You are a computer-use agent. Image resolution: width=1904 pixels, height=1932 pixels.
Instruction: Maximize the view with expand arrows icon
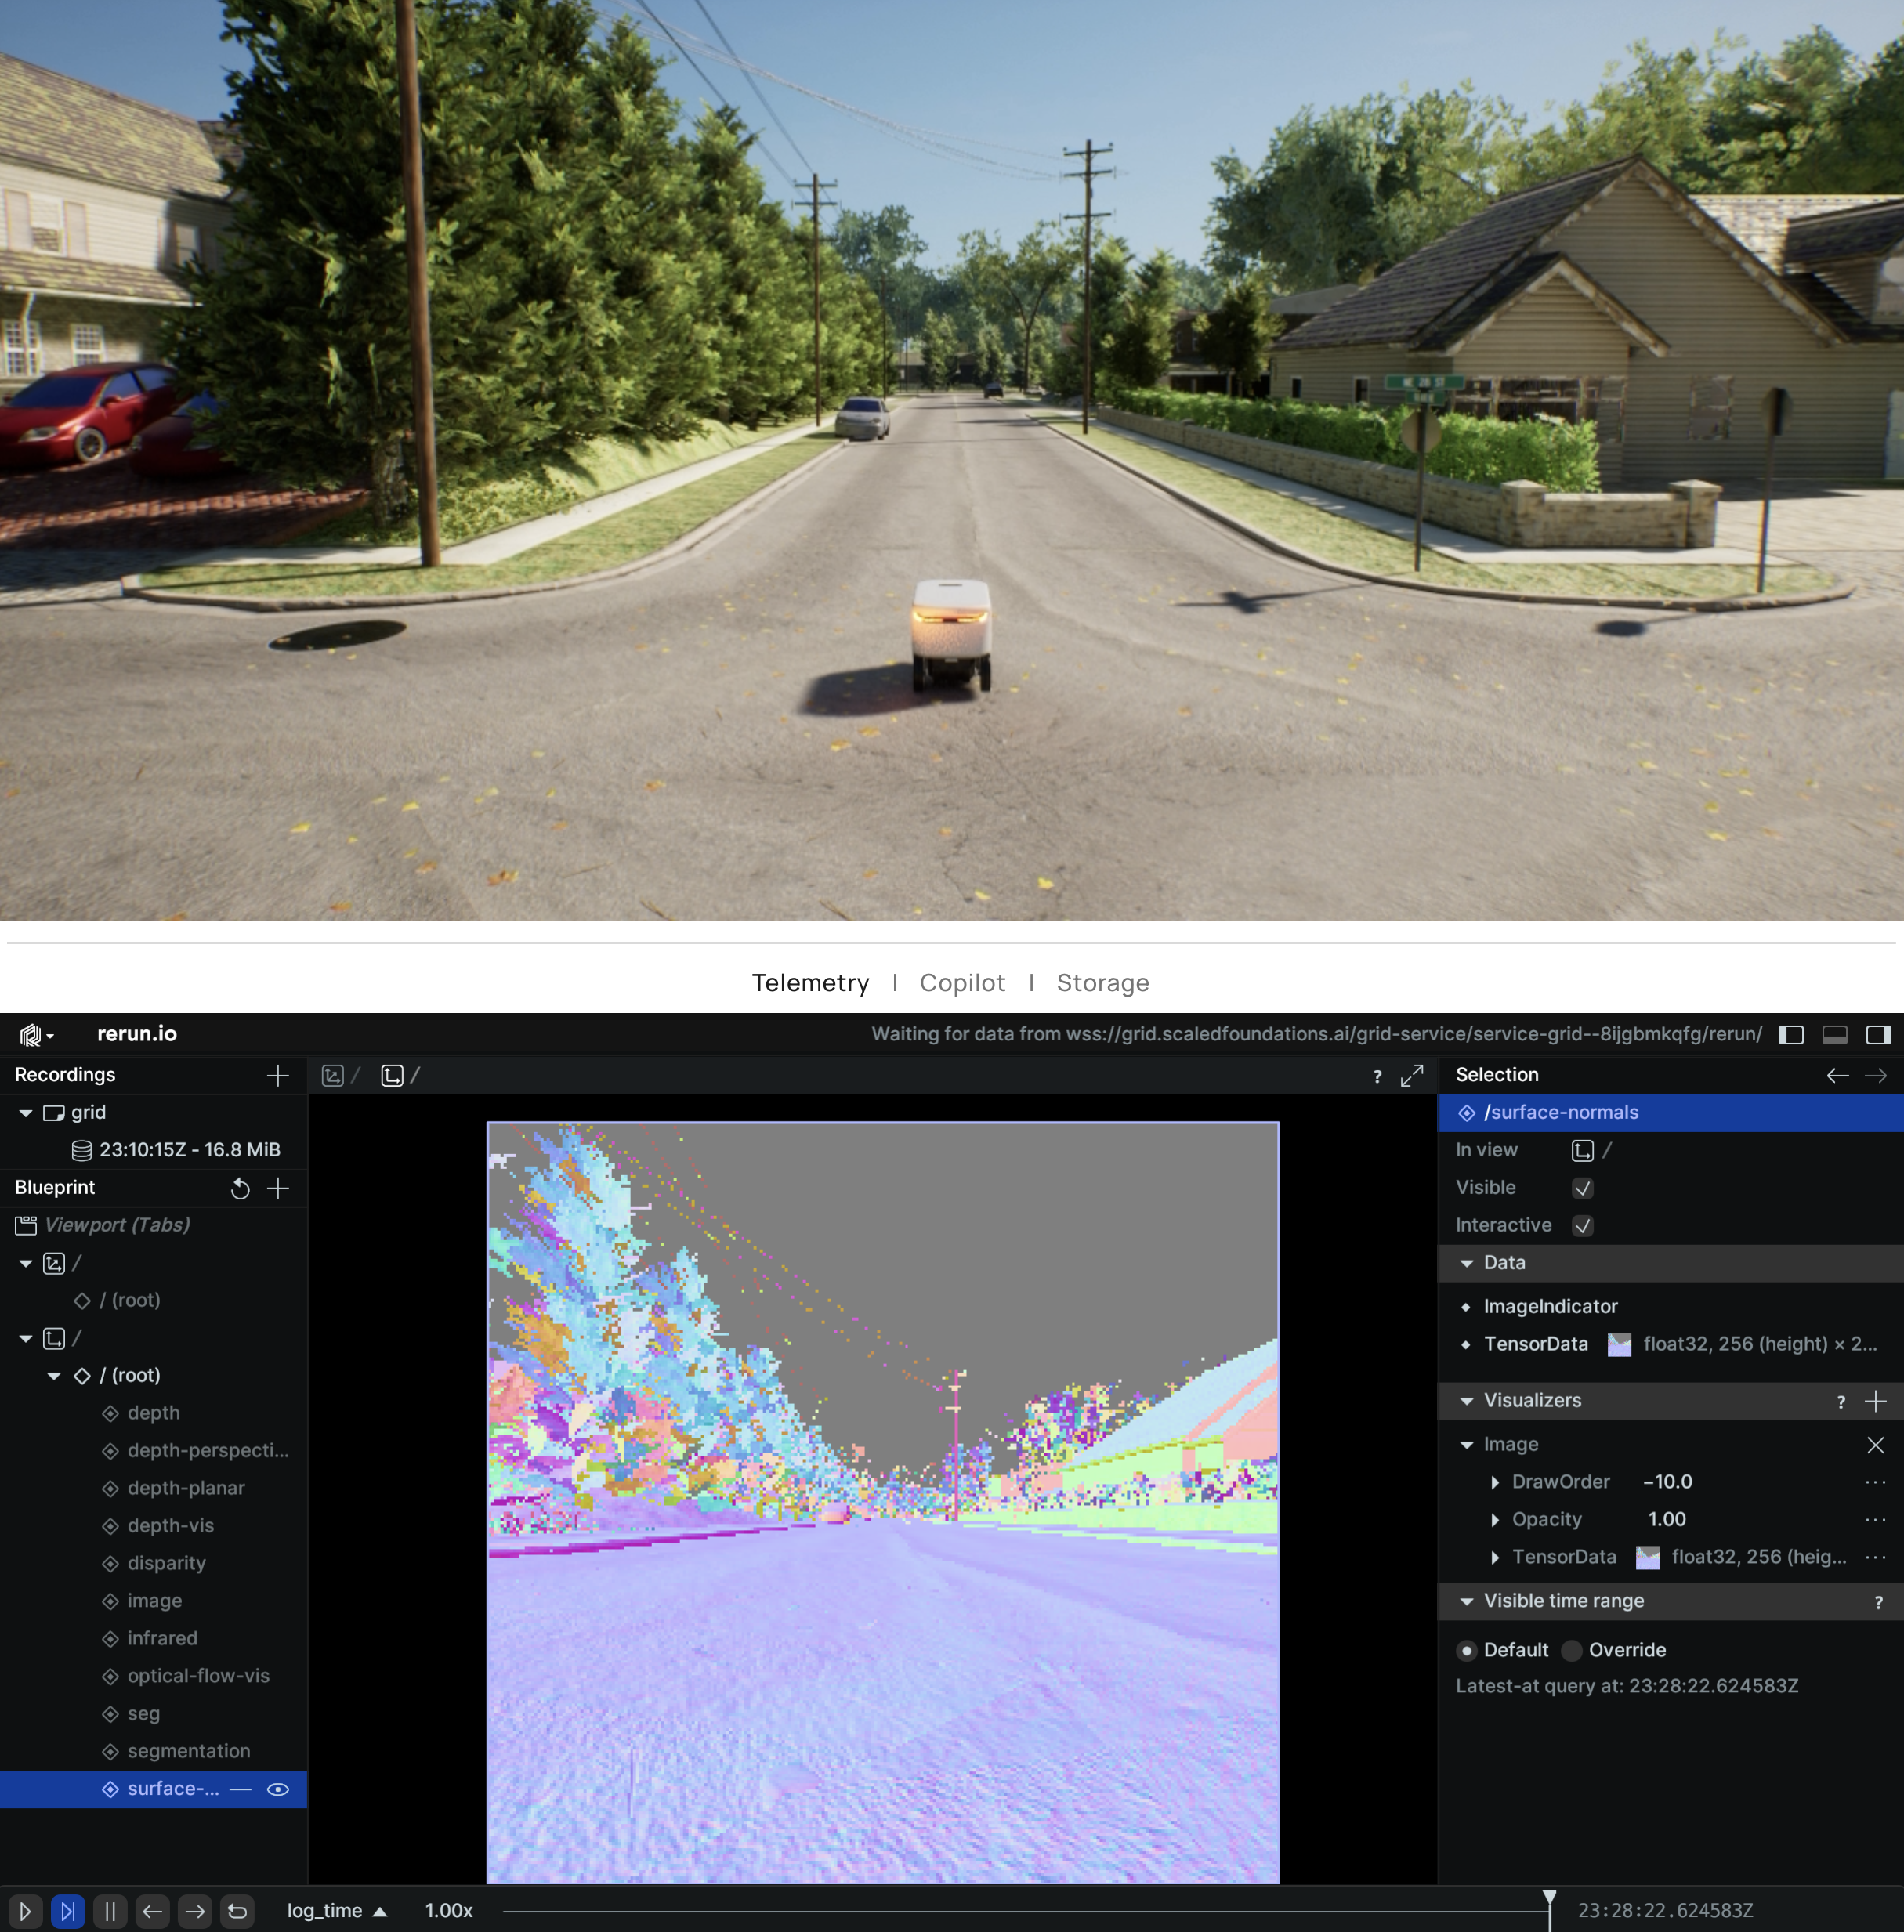pyautogui.click(x=1411, y=1076)
